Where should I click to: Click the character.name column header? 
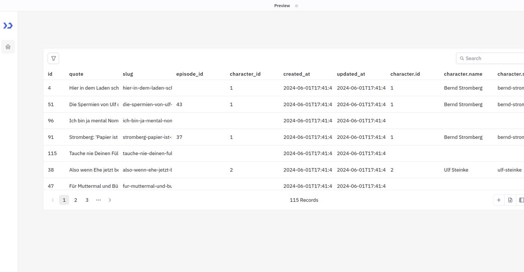pos(463,74)
